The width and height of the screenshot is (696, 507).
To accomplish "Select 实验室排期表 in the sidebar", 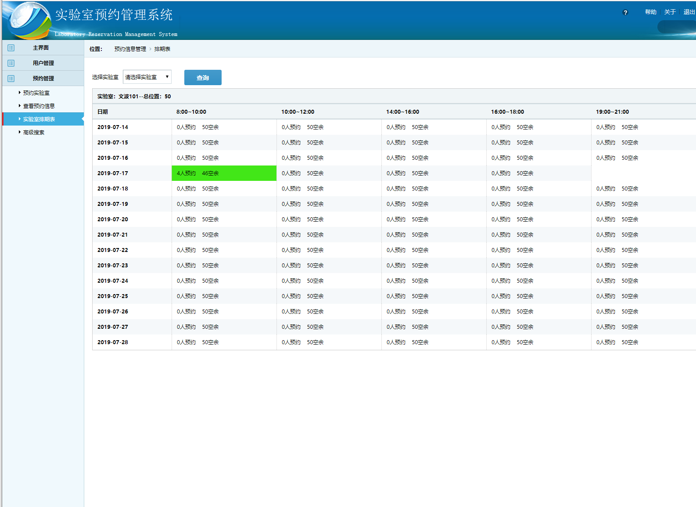I will 39,119.
